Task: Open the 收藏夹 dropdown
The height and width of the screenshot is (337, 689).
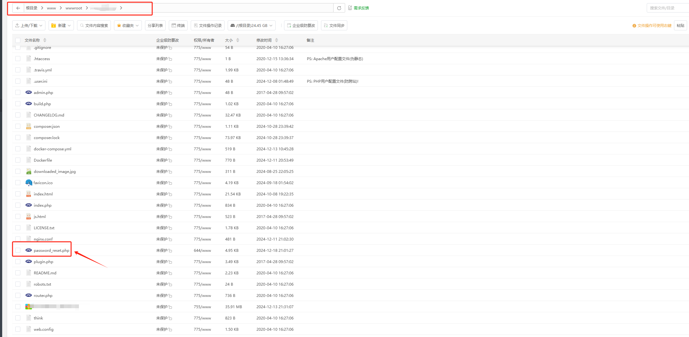Action: click(128, 26)
